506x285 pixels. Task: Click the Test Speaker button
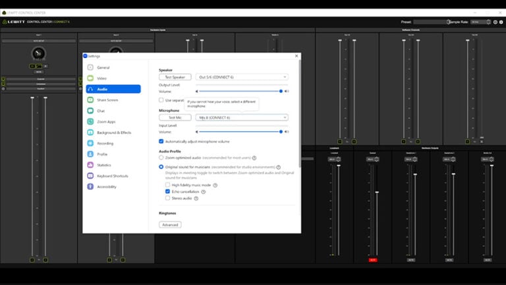[x=175, y=77]
